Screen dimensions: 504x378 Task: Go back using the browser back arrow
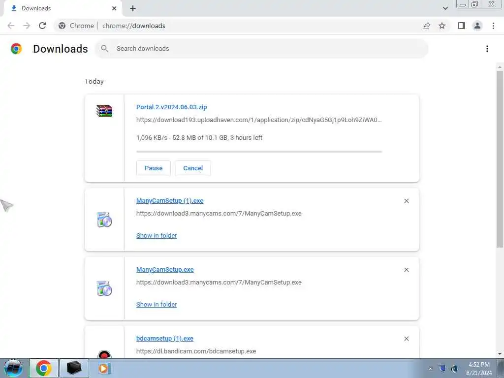pyautogui.click(x=11, y=26)
